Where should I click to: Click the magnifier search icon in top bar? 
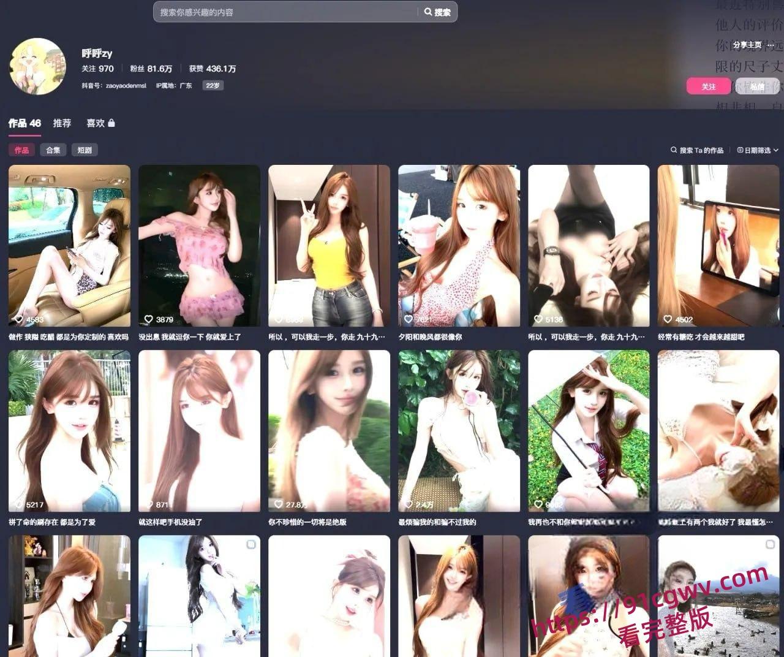coord(428,12)
